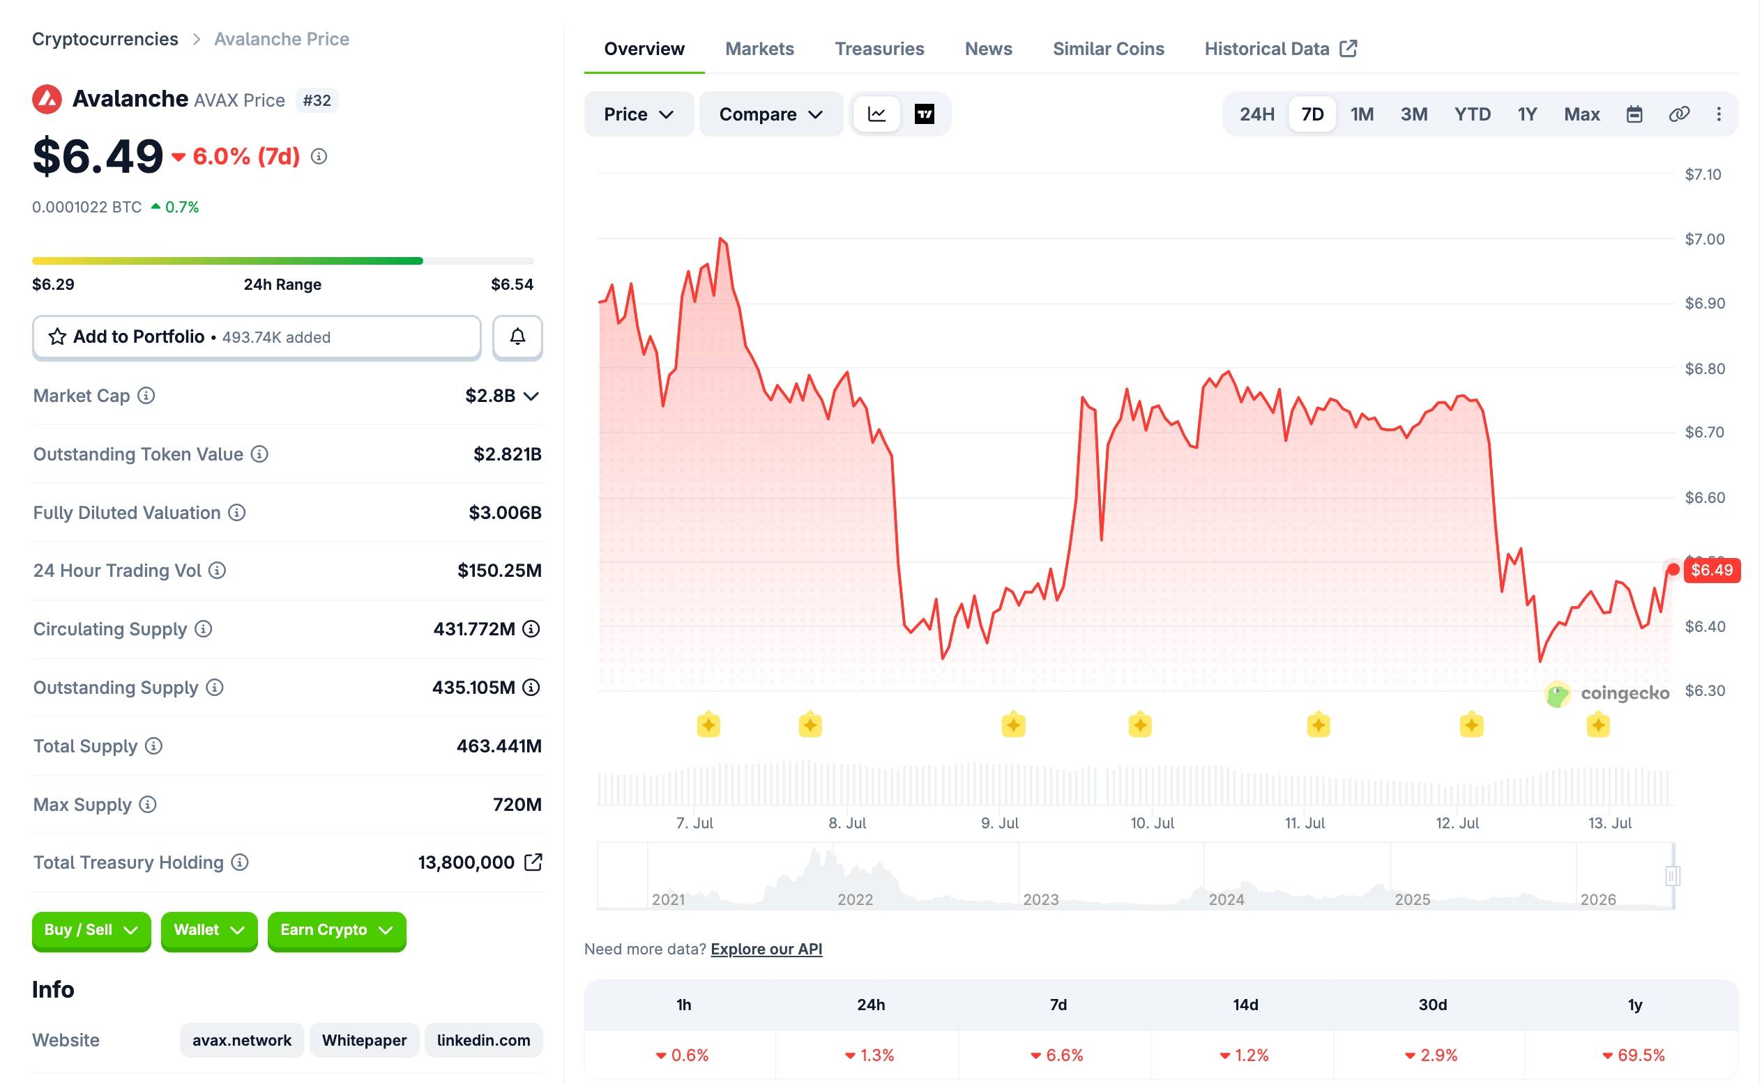Open 24 Hour Trading Vol info icon
This screenshot has height=1084, width=1762.
point(218,571)
